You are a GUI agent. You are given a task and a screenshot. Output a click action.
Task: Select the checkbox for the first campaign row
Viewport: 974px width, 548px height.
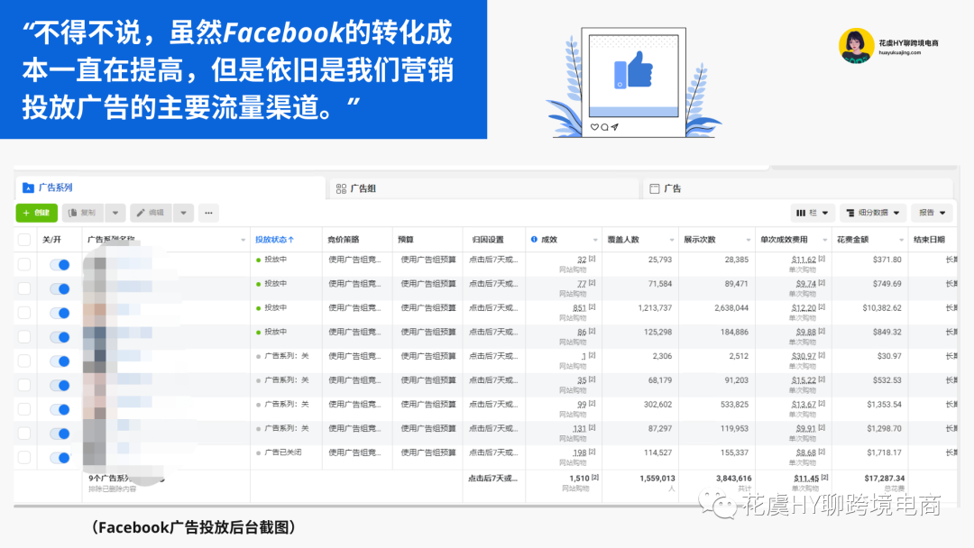tap(24, 264)
